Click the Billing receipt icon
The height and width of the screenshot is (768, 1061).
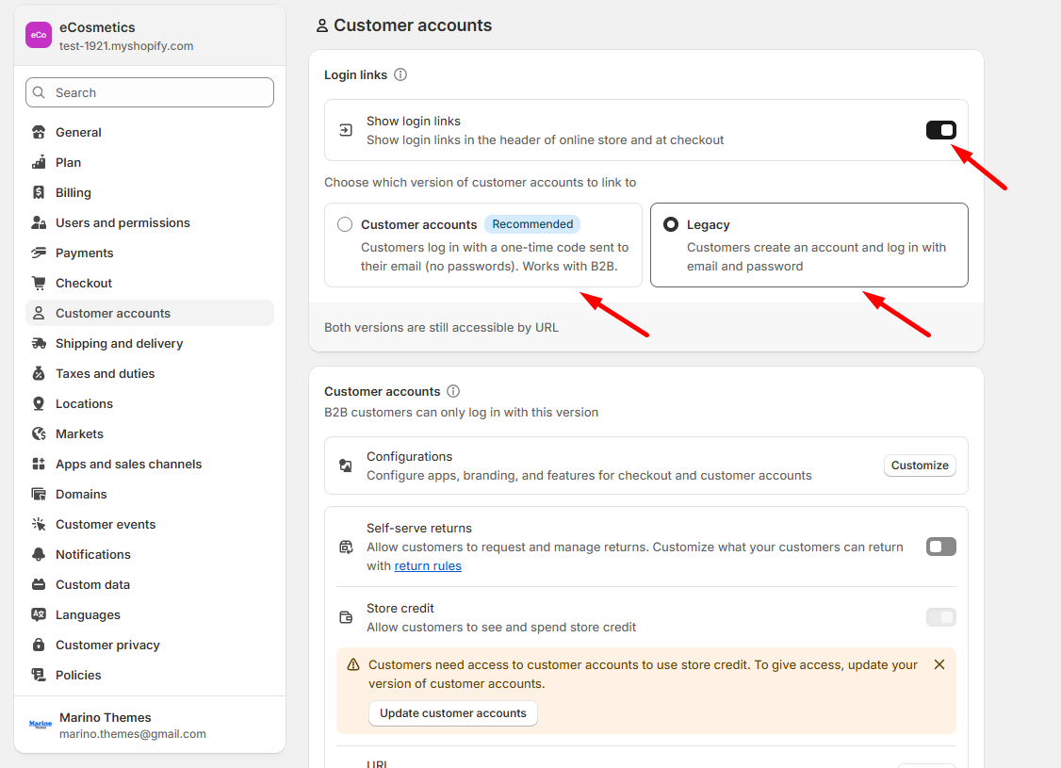click(x=39, y=193)
